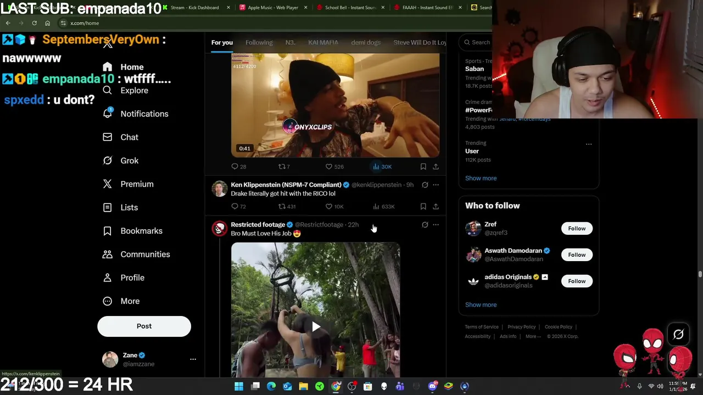View analytics for the ONYXCLIPS video post
Screen dimensions: 703x395
[x=382, y=167]
